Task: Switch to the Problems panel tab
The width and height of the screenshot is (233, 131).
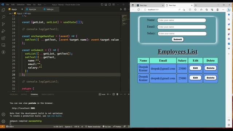Action: click(13, 95)
